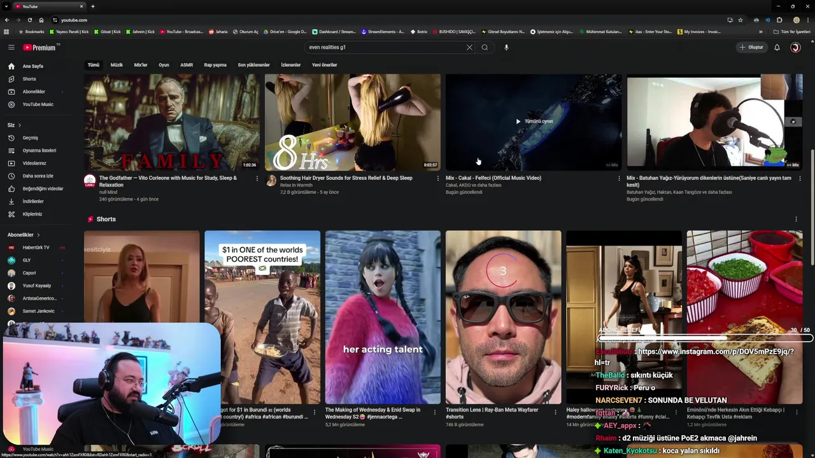Open The Godfather FAMILY video thumbnail

tap(172, 122)
